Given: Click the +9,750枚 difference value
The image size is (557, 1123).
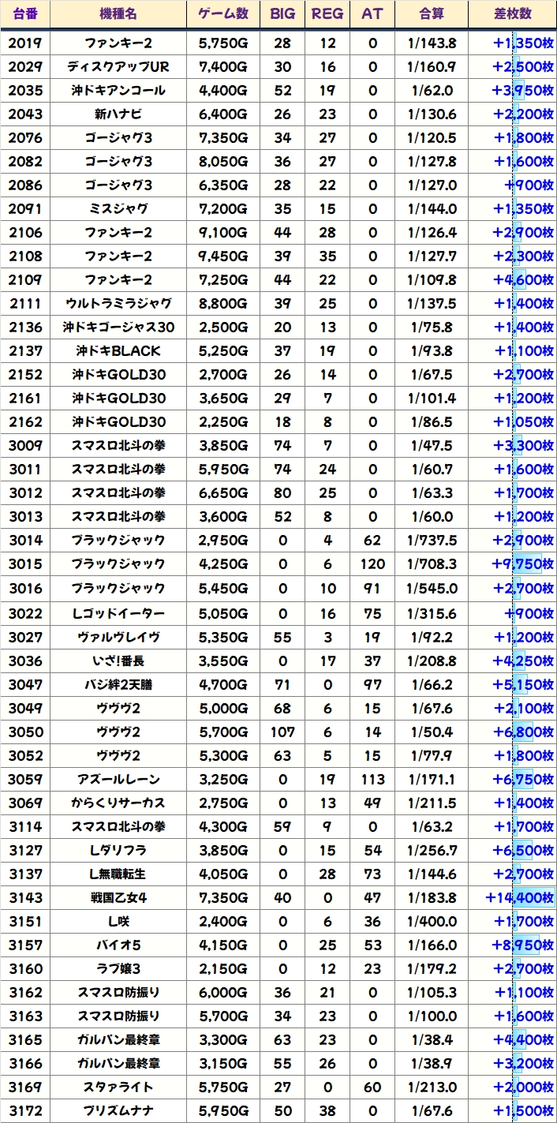Looking at the screenshot, I should (x=523, y=564).
